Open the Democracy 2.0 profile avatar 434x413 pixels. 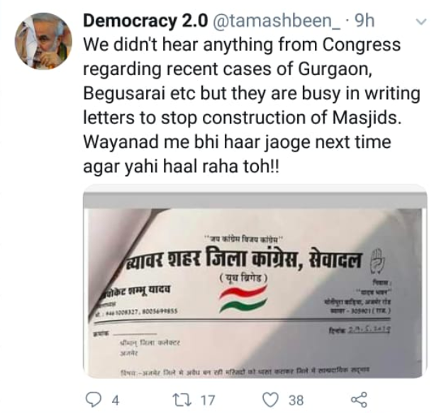click(x=43, y=41)
